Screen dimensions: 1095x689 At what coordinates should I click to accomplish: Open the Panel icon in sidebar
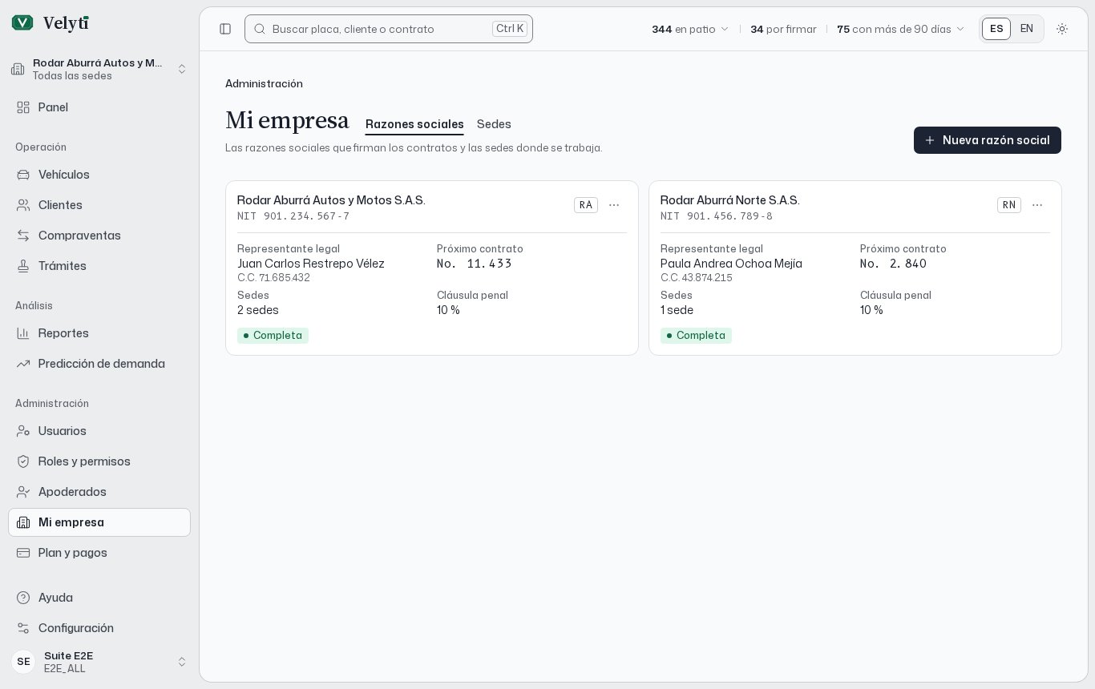point(23,107)
